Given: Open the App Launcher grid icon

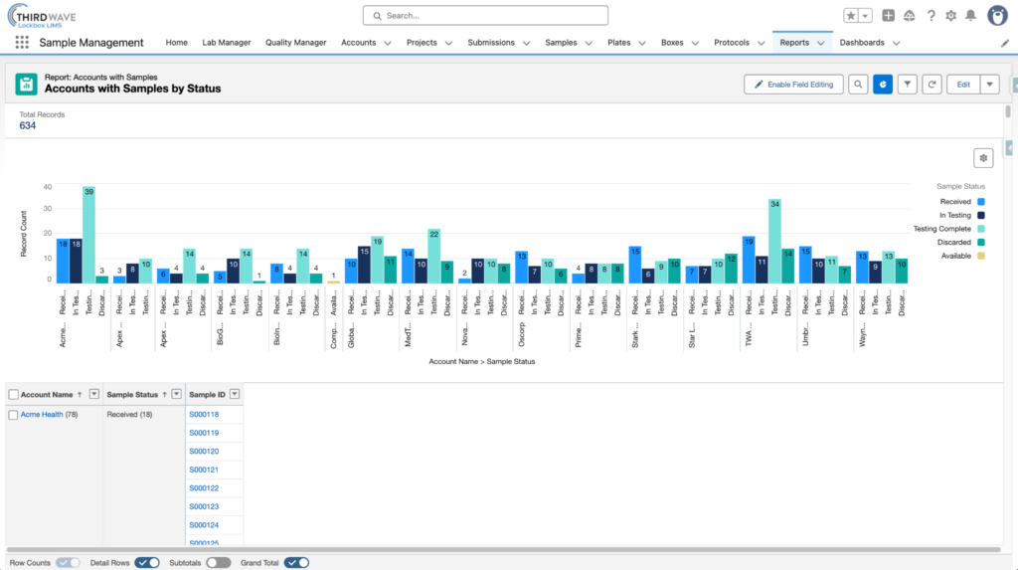Looking at the screenshot, I should click(x=22, y=42).
